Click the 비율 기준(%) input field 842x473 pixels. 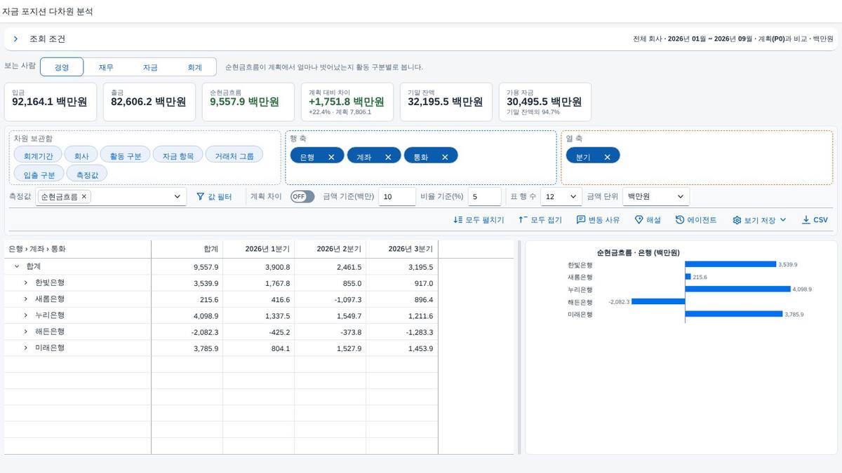point(485,197)
